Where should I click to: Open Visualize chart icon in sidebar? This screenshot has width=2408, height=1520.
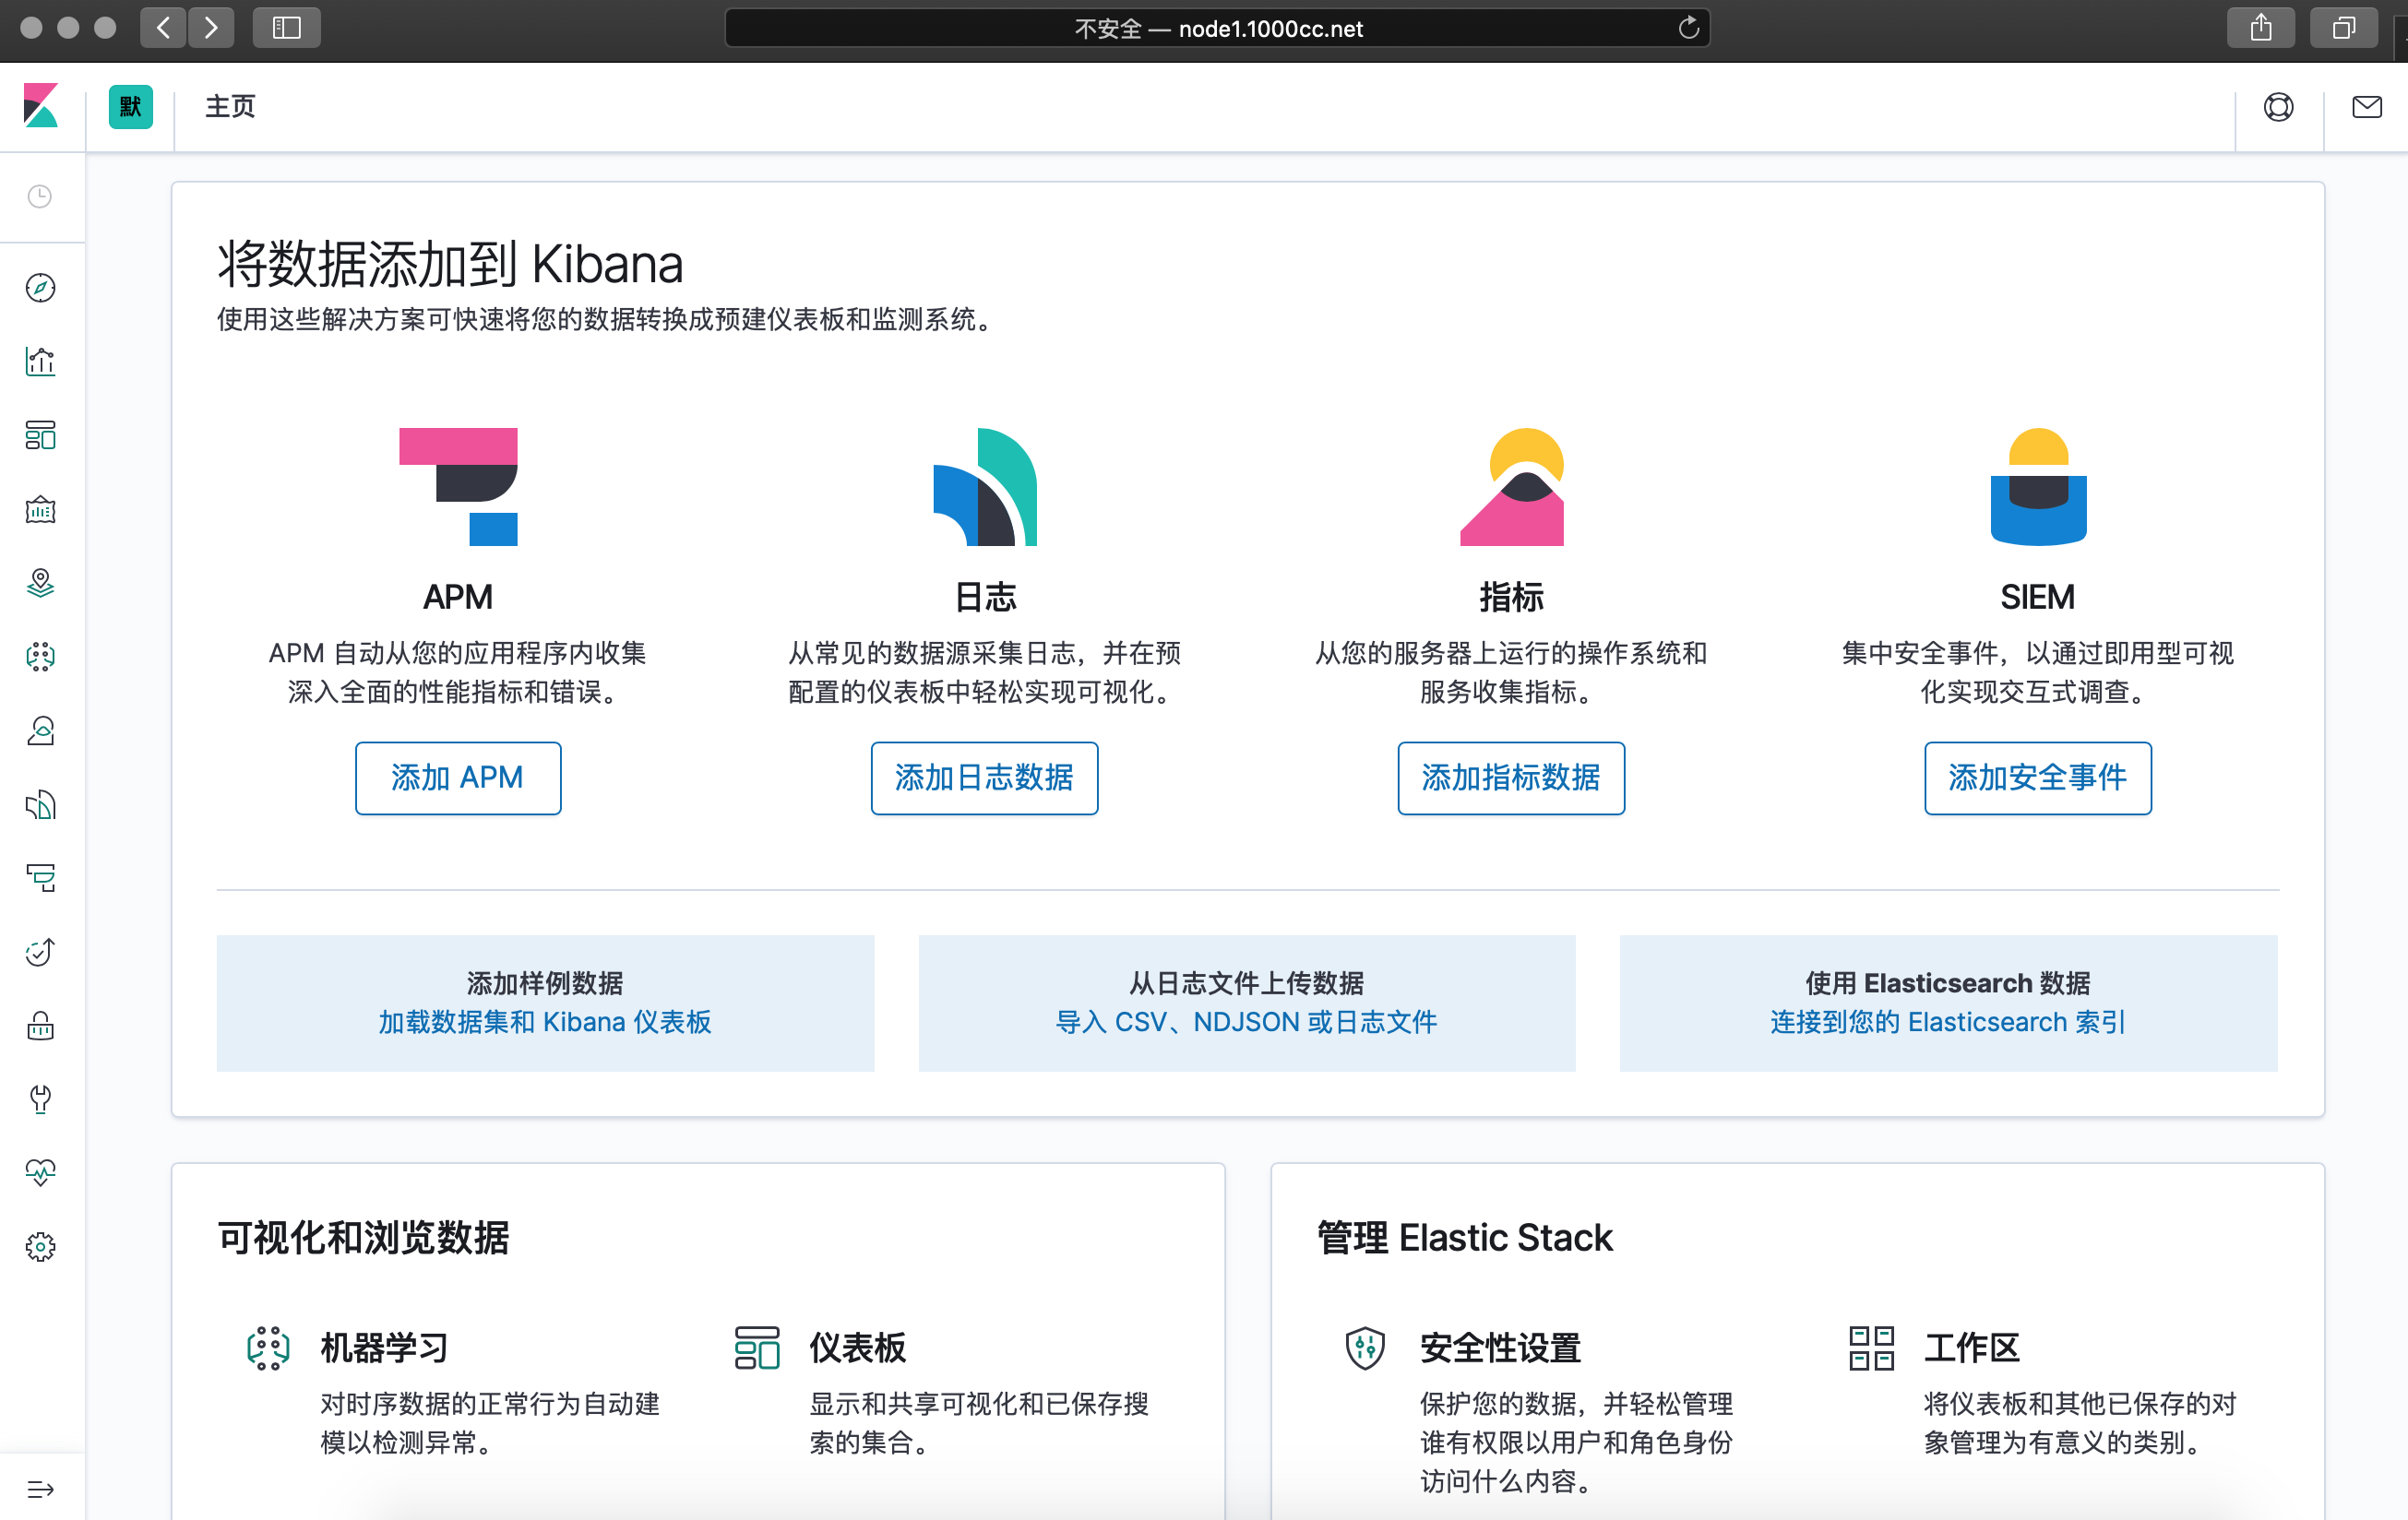tap(40, 361)
